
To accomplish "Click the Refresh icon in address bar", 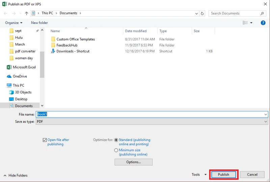I will [202, 13].
